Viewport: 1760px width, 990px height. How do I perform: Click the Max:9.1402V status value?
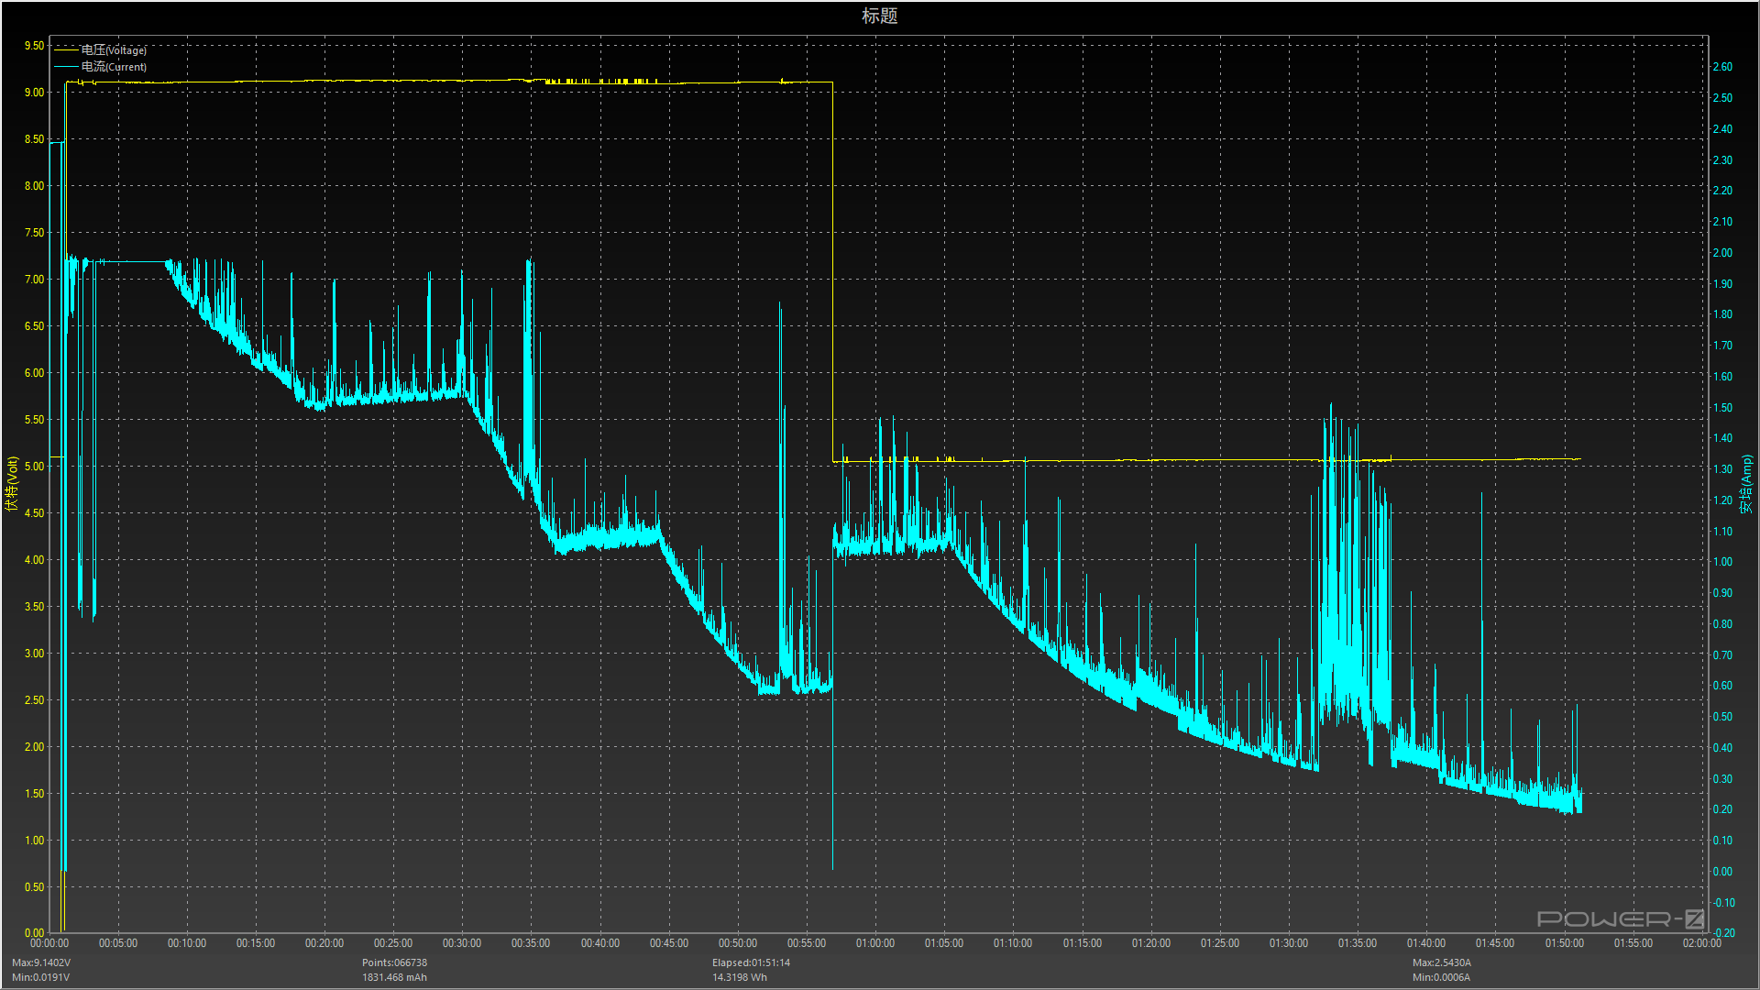click(x=41, y=962)
